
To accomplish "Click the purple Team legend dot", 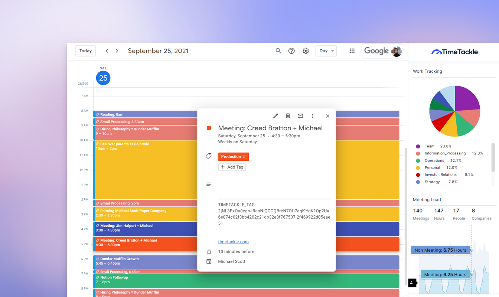I will tap(418, 146).
